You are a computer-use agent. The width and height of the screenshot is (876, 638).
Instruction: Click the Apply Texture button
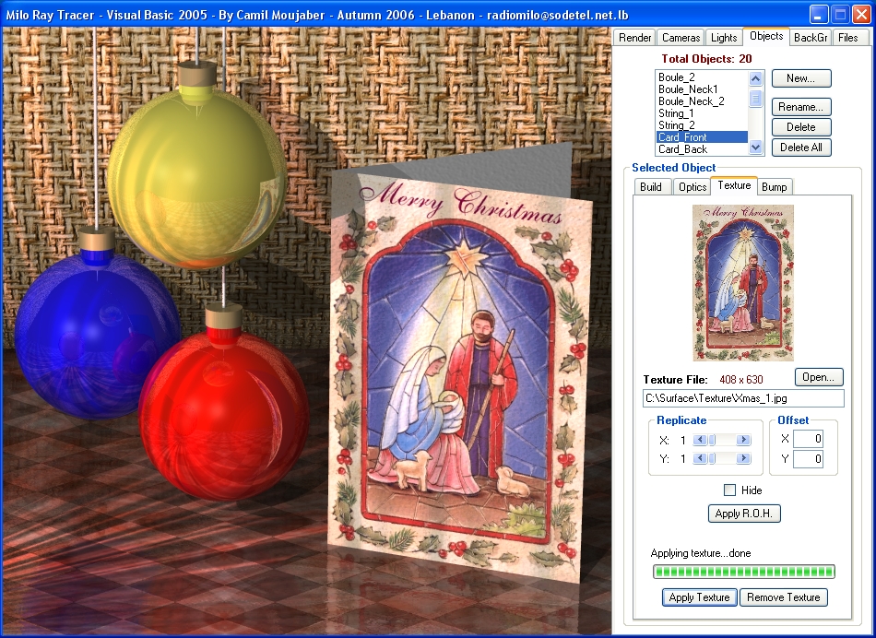(x=700, y=597)
